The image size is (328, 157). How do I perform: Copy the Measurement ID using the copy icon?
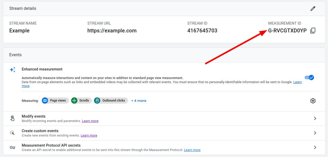pyautogui.click(x=313, y=31)
